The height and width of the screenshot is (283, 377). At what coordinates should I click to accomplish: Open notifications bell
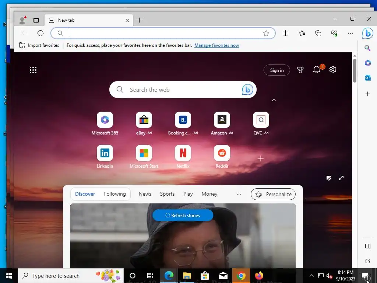coord(317,70)
